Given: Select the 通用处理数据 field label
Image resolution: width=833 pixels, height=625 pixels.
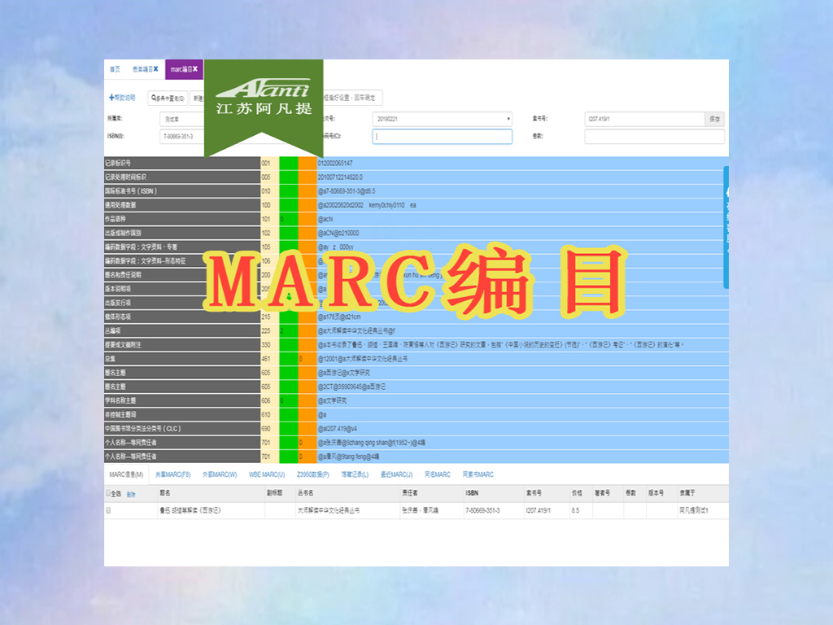Looking at the screenshot, I should point(182,205).
